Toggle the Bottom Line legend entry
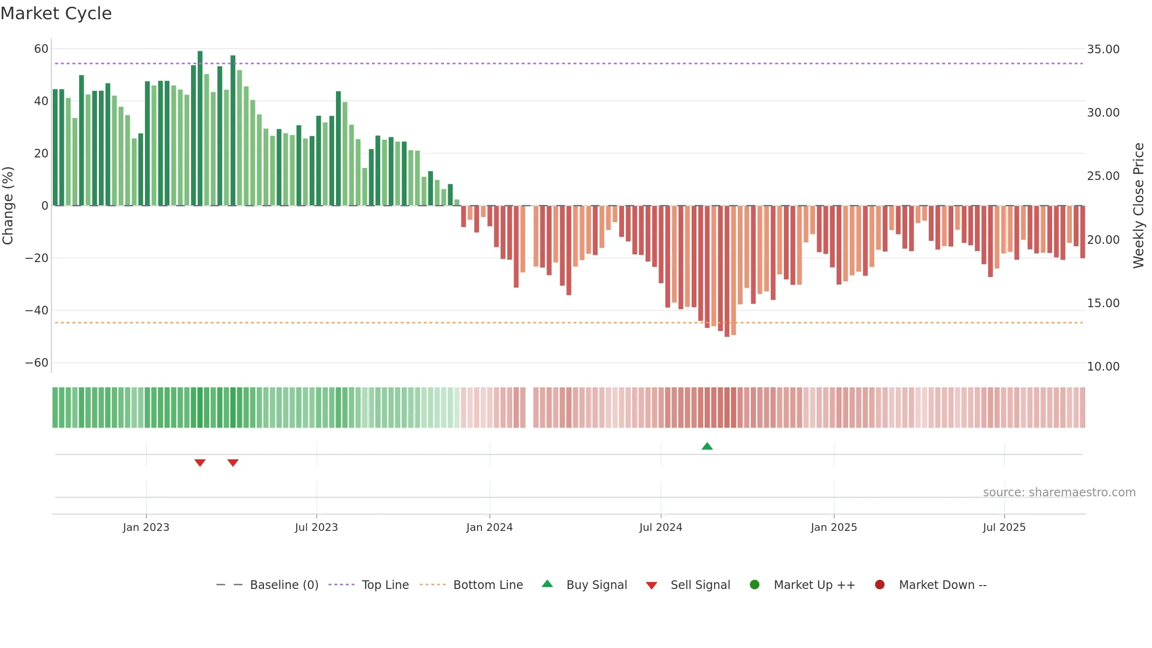The width and height of the screenshot is (1152, 648). [471, 585]
